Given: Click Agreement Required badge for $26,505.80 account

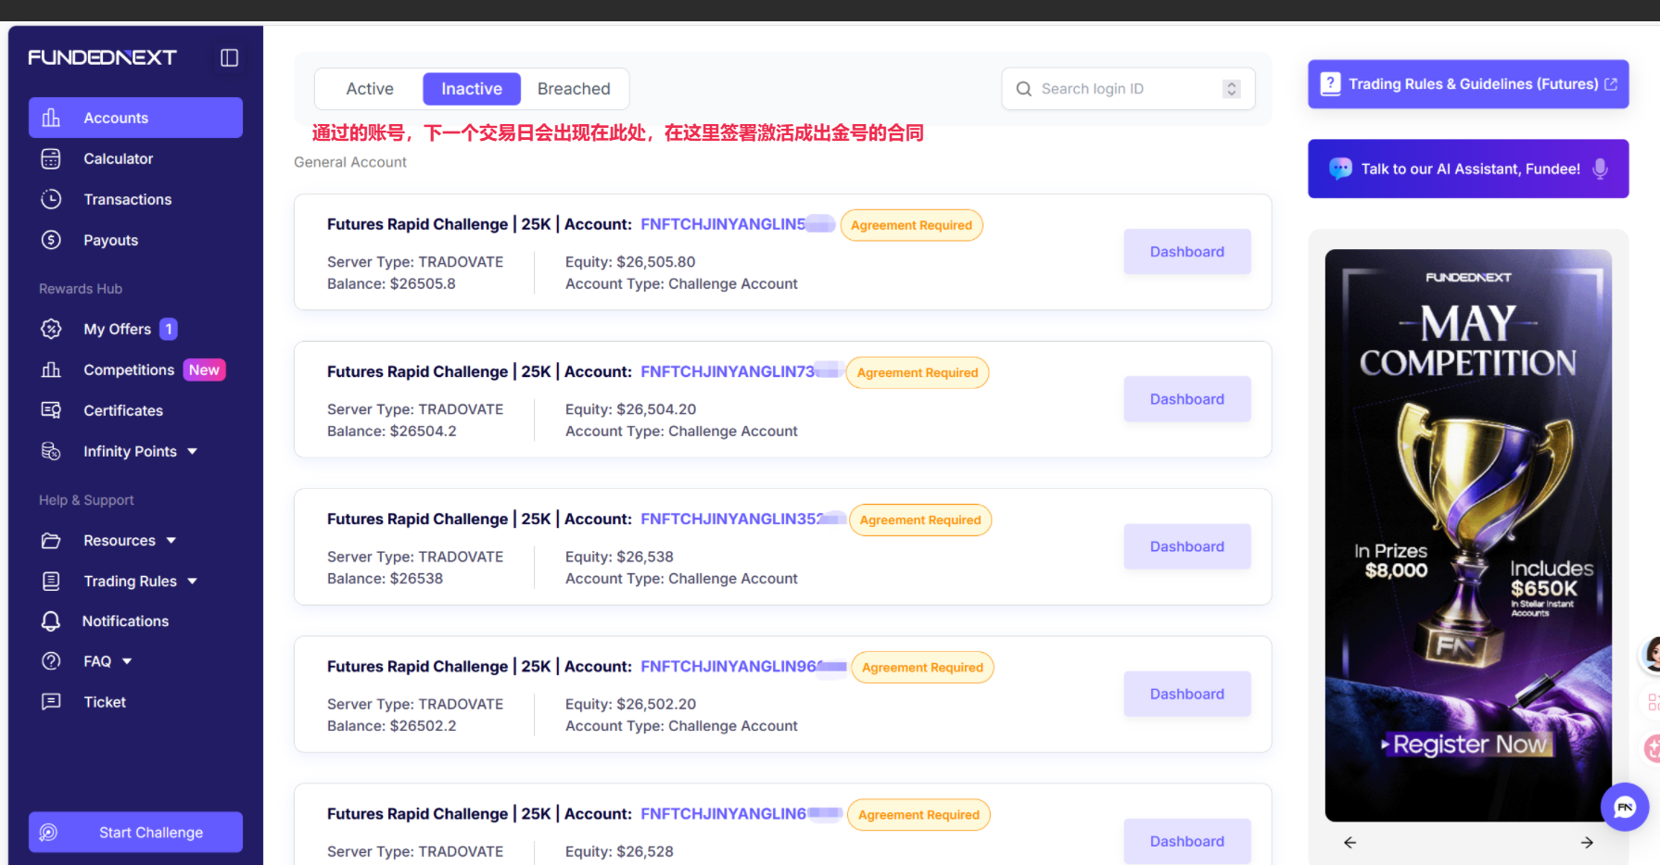Looking at the screenshot, I should point(911,225).
